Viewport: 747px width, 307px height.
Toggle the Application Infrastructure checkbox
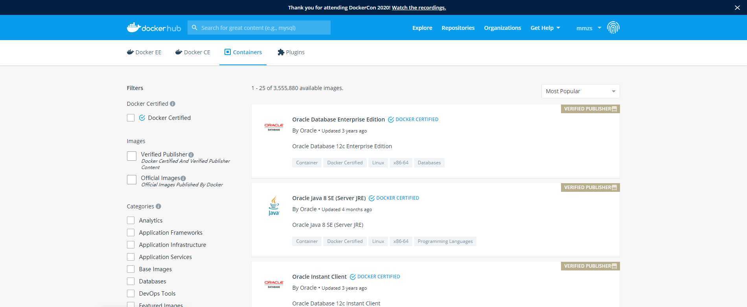131,245
